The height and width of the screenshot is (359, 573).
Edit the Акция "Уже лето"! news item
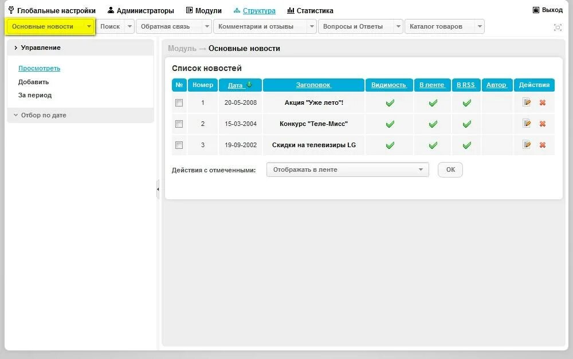tap(527, 102)
